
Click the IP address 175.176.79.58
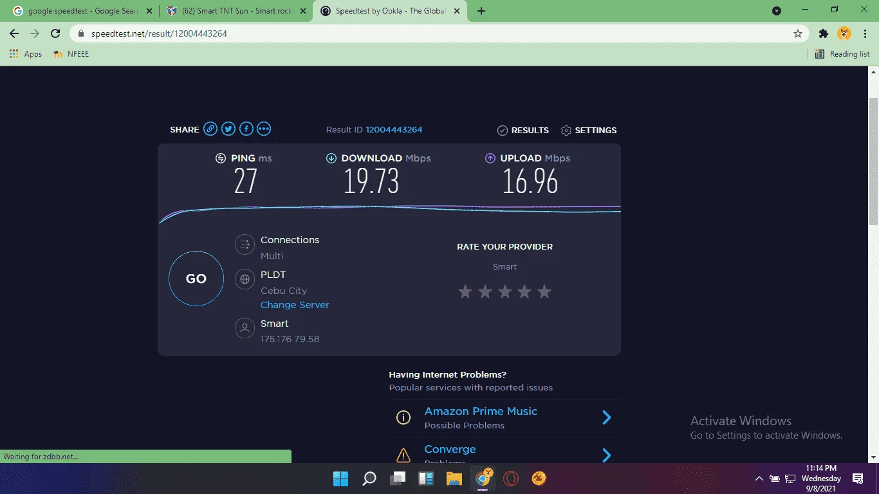(x=290, y=339)
